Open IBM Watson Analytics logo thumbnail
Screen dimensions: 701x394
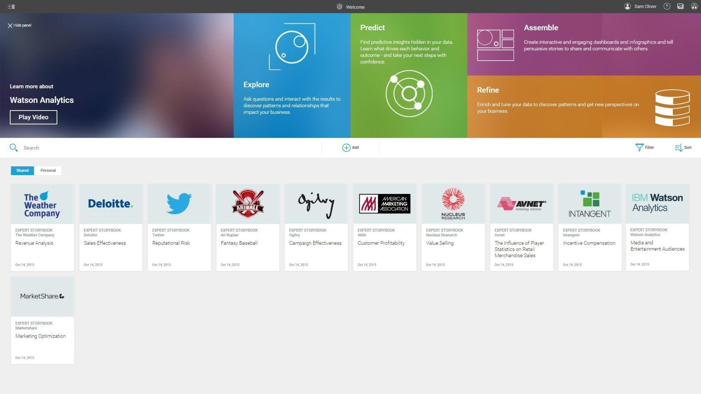click(x=657, y=204)
